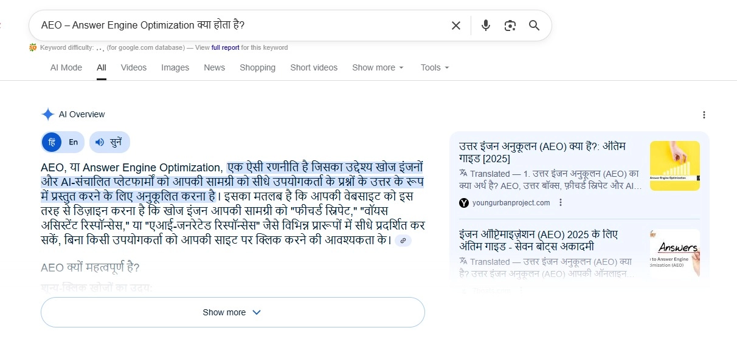Image resolution: width=737 pixels, height=339 pixels.
Task: Open the Shopping tab
Action: click(257, 67)
